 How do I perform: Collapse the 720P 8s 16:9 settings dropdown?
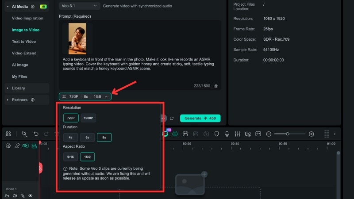(x=85, y=96)
